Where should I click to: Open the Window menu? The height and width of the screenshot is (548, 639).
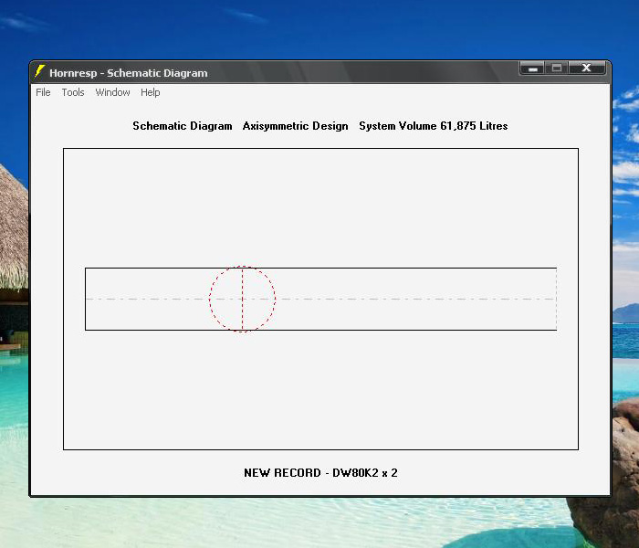click(x=112, y=92)
